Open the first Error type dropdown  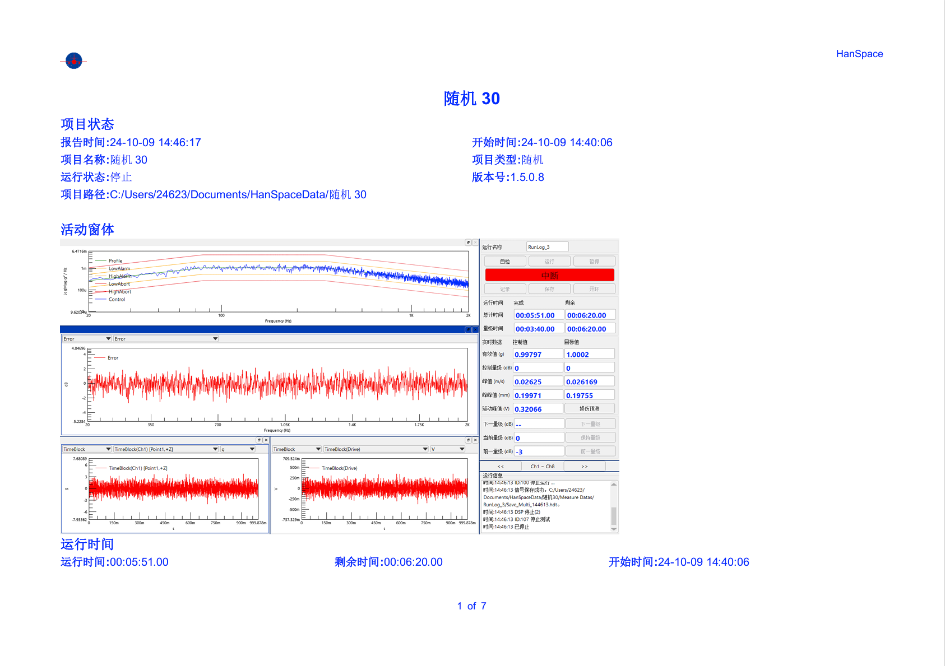pyautogui.click(x=87, y=339)
